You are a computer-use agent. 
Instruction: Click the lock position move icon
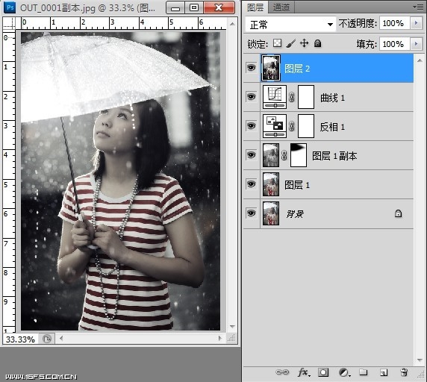(x=304, y=43)
